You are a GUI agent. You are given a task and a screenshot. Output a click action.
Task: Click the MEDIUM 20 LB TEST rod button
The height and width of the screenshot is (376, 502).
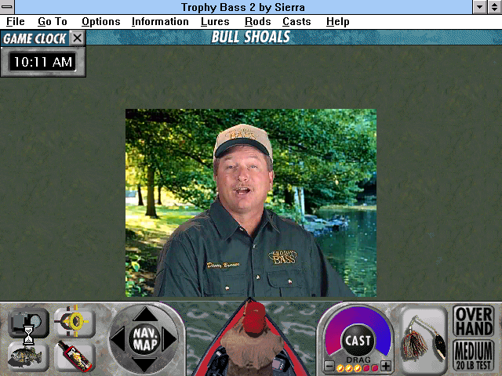coord(474,356)
